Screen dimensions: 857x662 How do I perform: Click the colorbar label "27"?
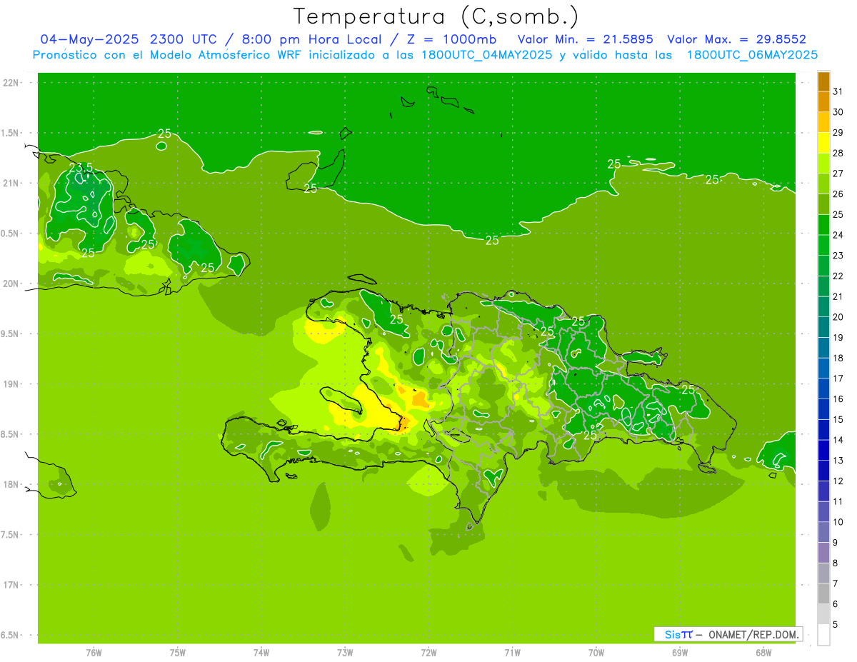tap(838, 174)
